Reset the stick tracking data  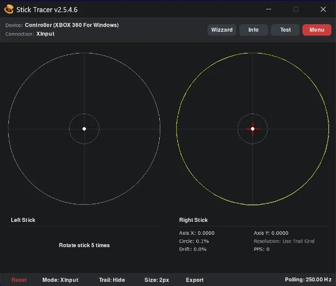pos(19,280)
